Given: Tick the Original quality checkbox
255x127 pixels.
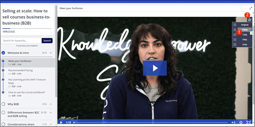Looking at the screenshot, I should click(x=235, y=25).
